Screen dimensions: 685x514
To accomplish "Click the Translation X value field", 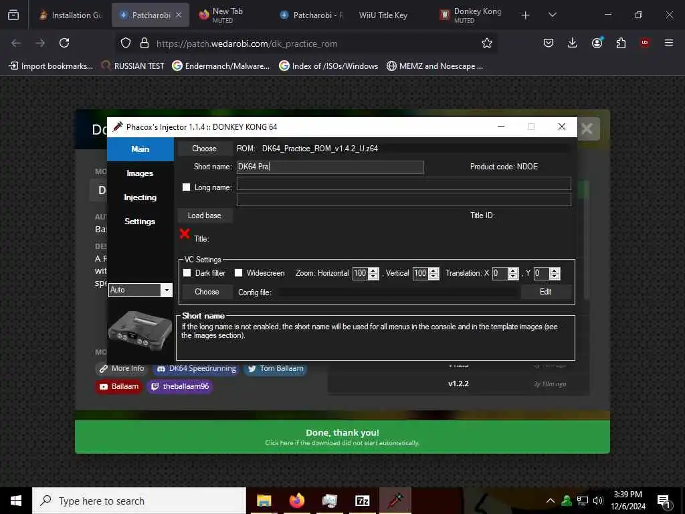I will tap(500, 274).
